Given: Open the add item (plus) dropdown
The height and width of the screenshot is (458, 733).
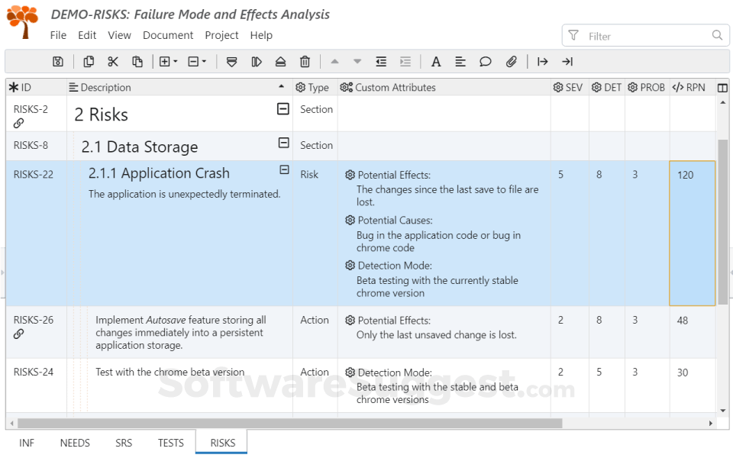Looking at the screenshot, I should pyautogui.click(x=168, y=62).
